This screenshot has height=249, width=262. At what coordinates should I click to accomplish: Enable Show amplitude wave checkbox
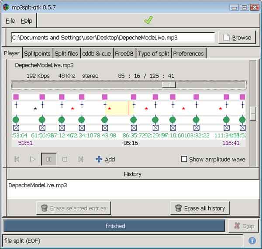(184, 159)
